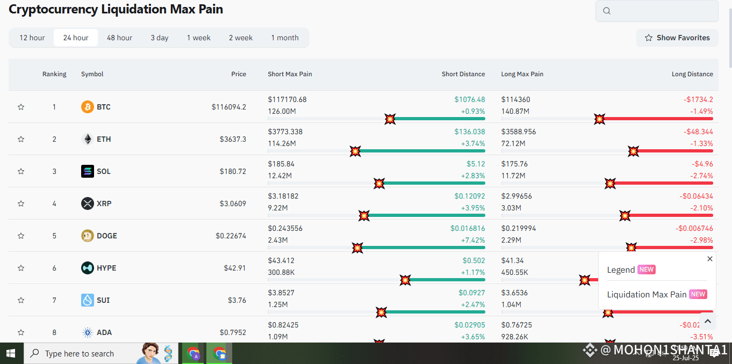
Task: Select the HYPE token logo icon
Action: (x=87, y=268)
